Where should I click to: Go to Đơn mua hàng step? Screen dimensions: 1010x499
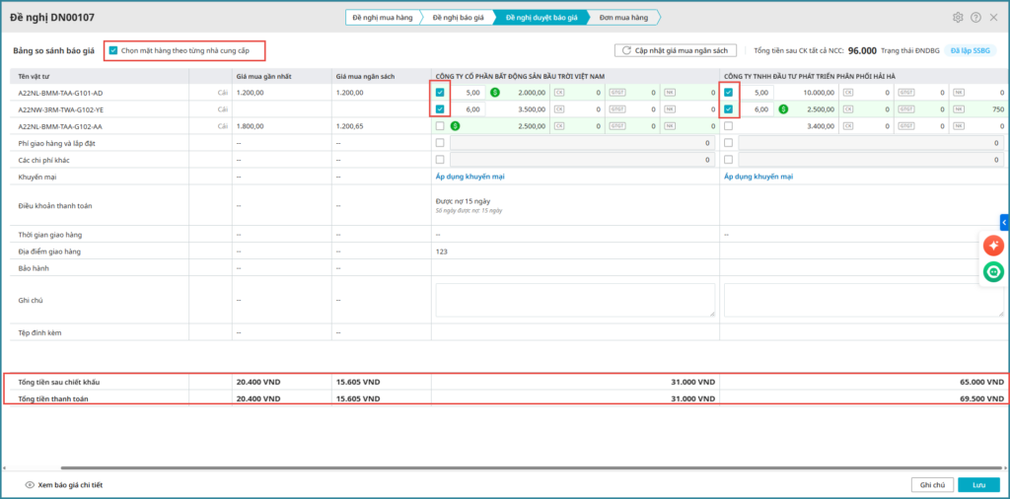(623, 18)
